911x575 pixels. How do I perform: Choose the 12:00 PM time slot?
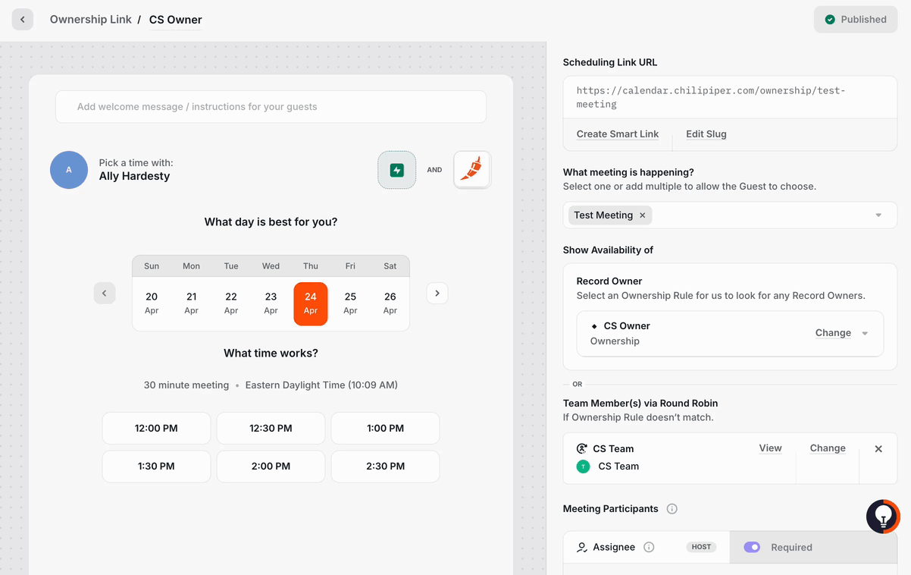click(x=156, y=429)
